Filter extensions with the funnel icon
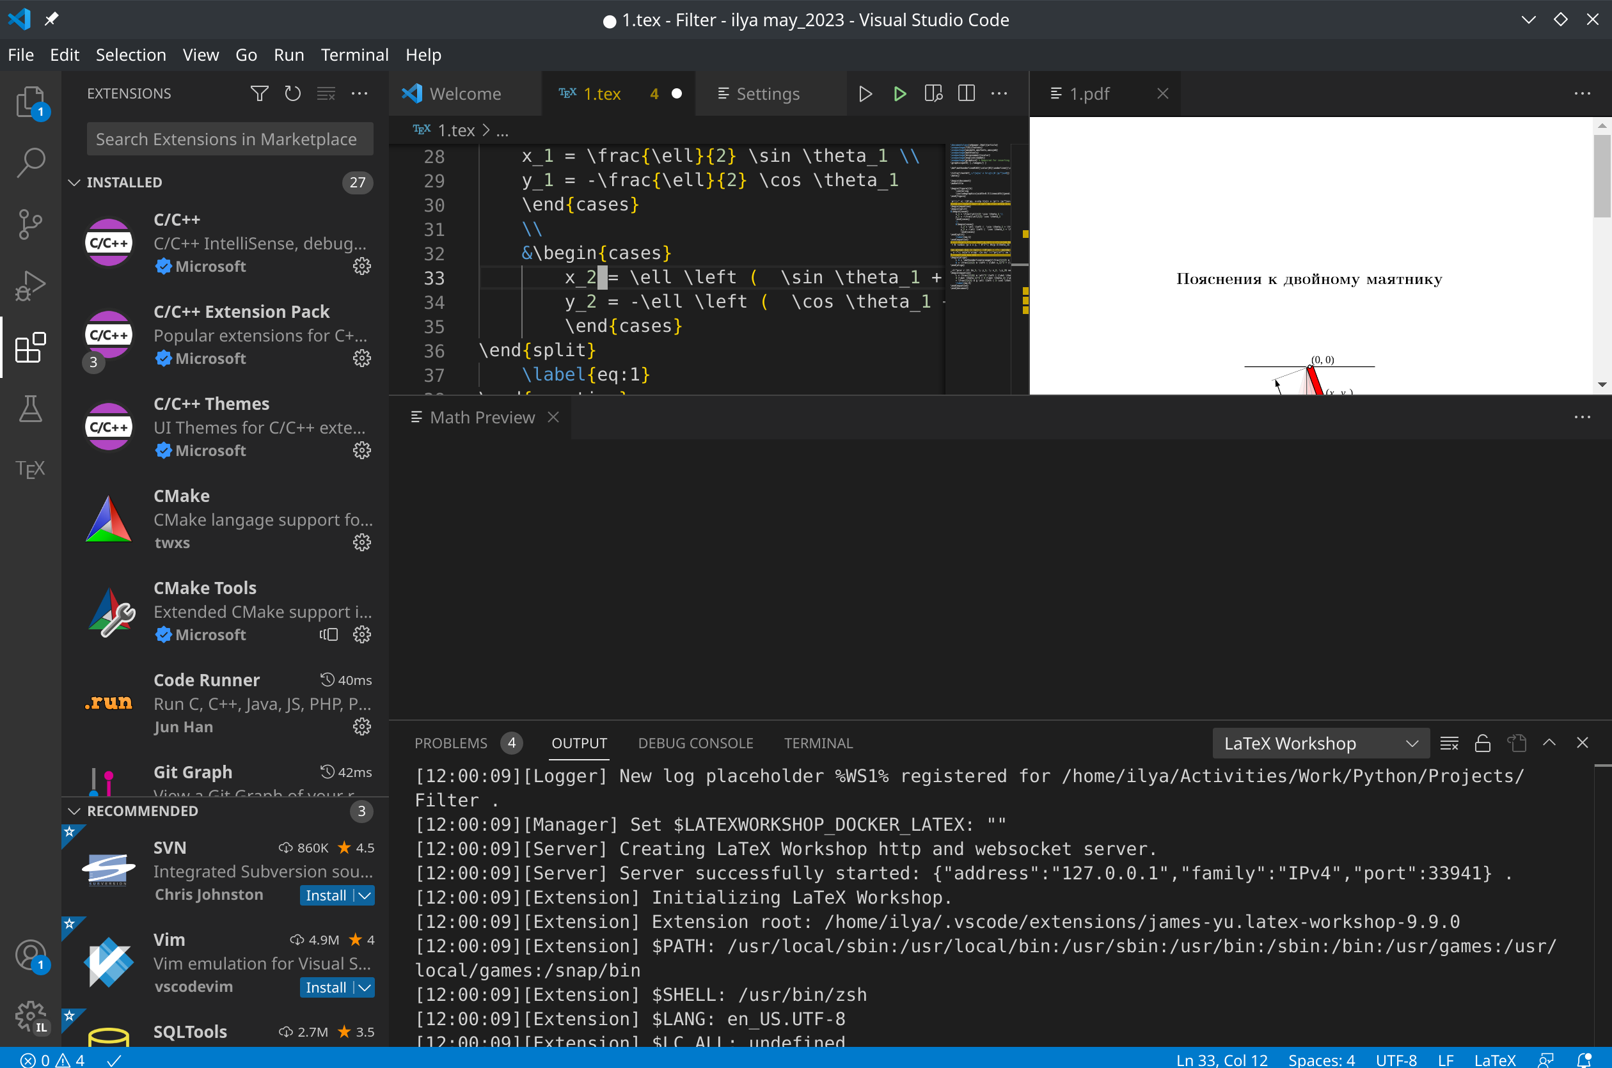The image size is (1612, 1068). tap(259, 93)
